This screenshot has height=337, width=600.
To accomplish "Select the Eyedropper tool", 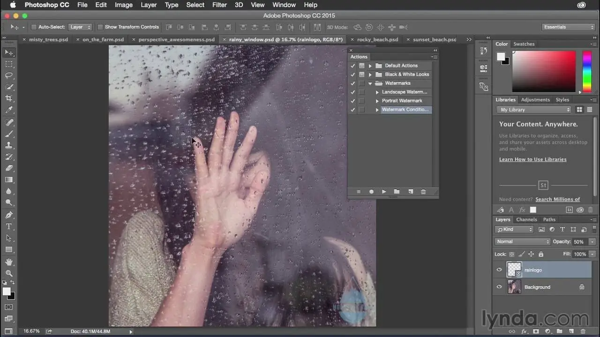I will 9,110.
